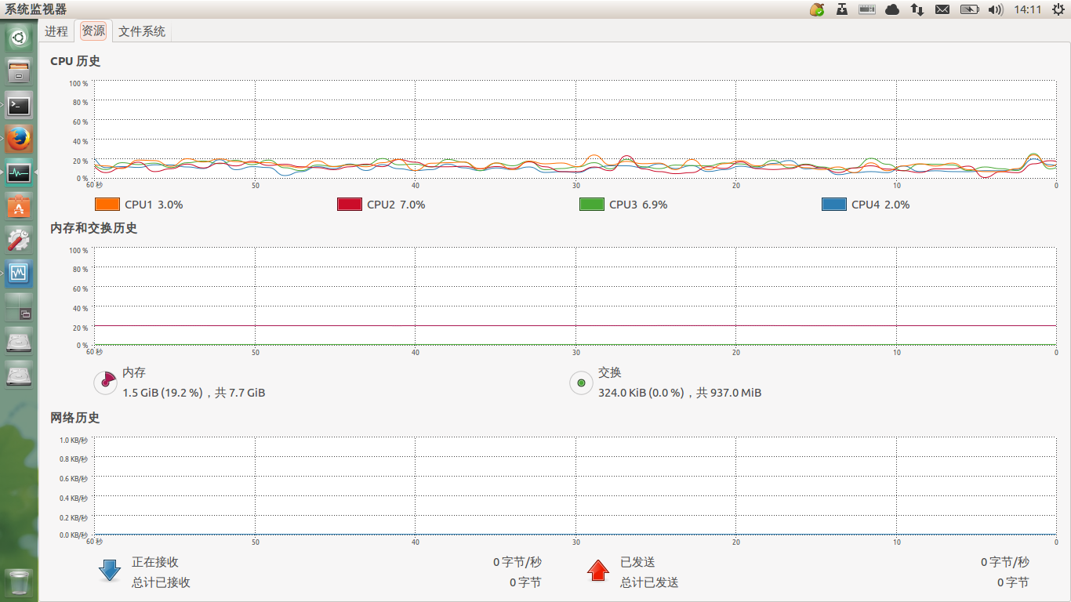Screen dimensions: 1071x602
Task: Click the 已发送 label
Action: click(637, 563)
